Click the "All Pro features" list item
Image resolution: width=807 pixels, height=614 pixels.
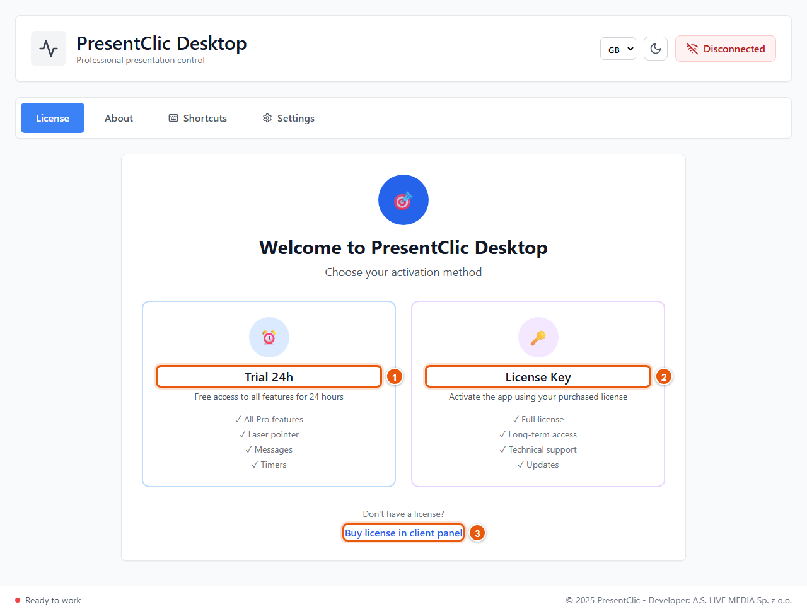269,419
